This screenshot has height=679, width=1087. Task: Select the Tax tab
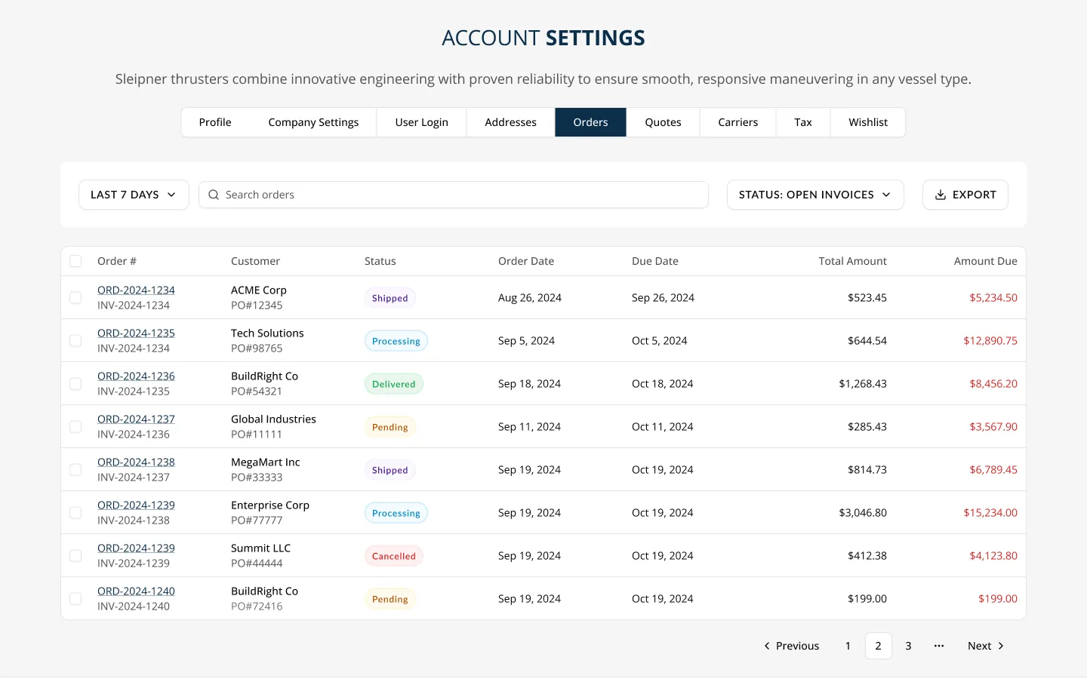(x=803, y=122)
